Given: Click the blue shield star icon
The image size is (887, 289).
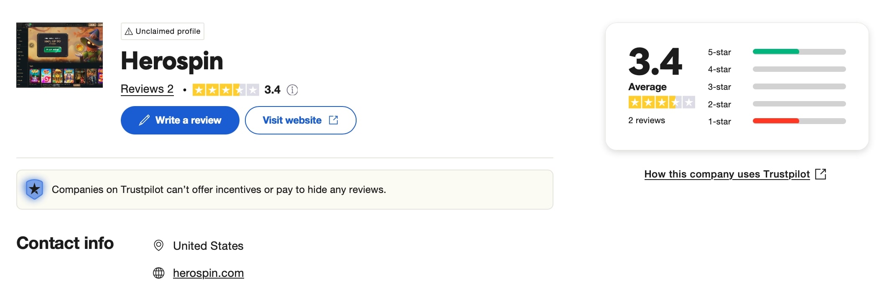Looking at the screenshot, I should 34,189.
